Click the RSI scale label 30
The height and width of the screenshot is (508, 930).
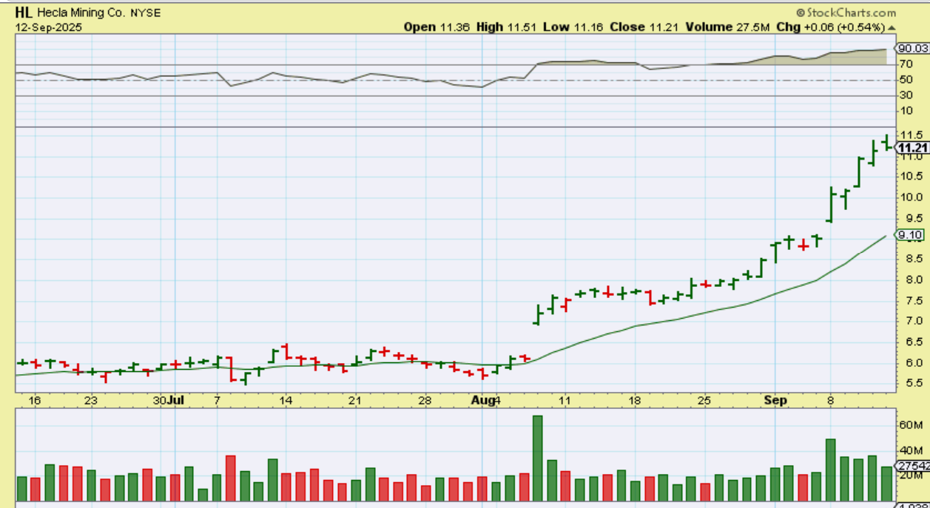click(x=907, y=95)
